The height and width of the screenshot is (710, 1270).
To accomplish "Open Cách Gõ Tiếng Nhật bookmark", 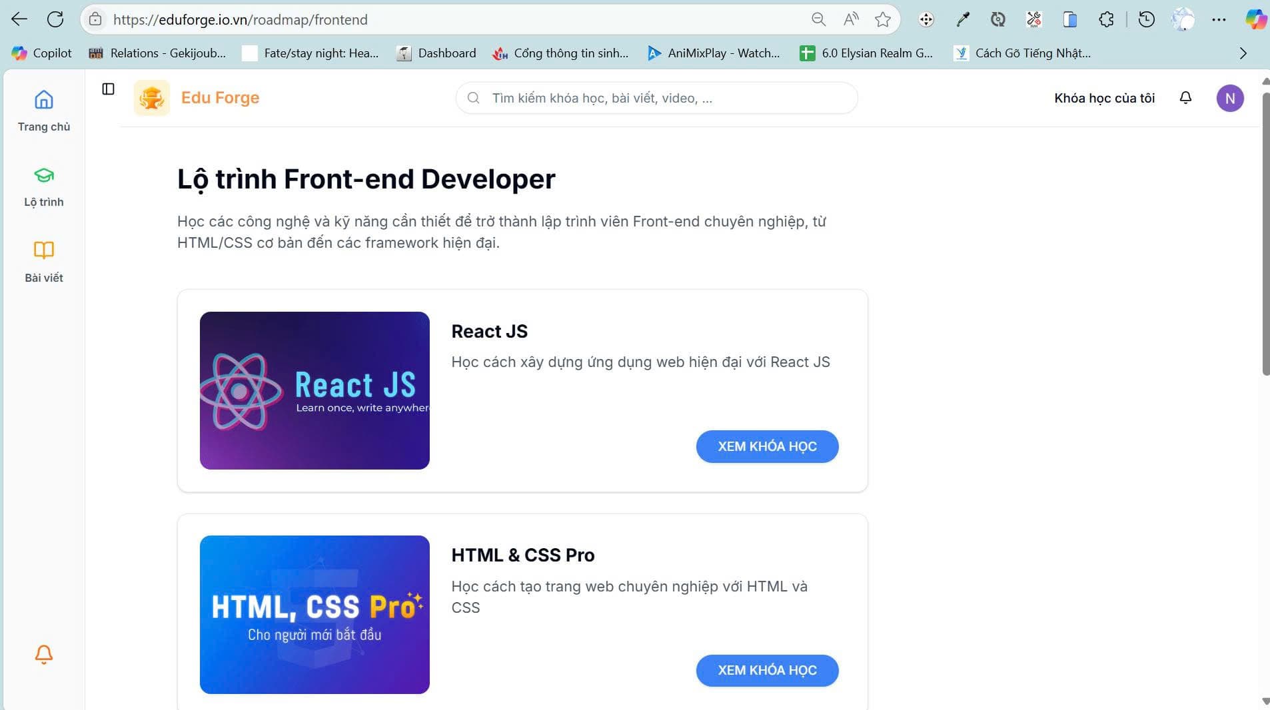I will tap(1023, 53).
